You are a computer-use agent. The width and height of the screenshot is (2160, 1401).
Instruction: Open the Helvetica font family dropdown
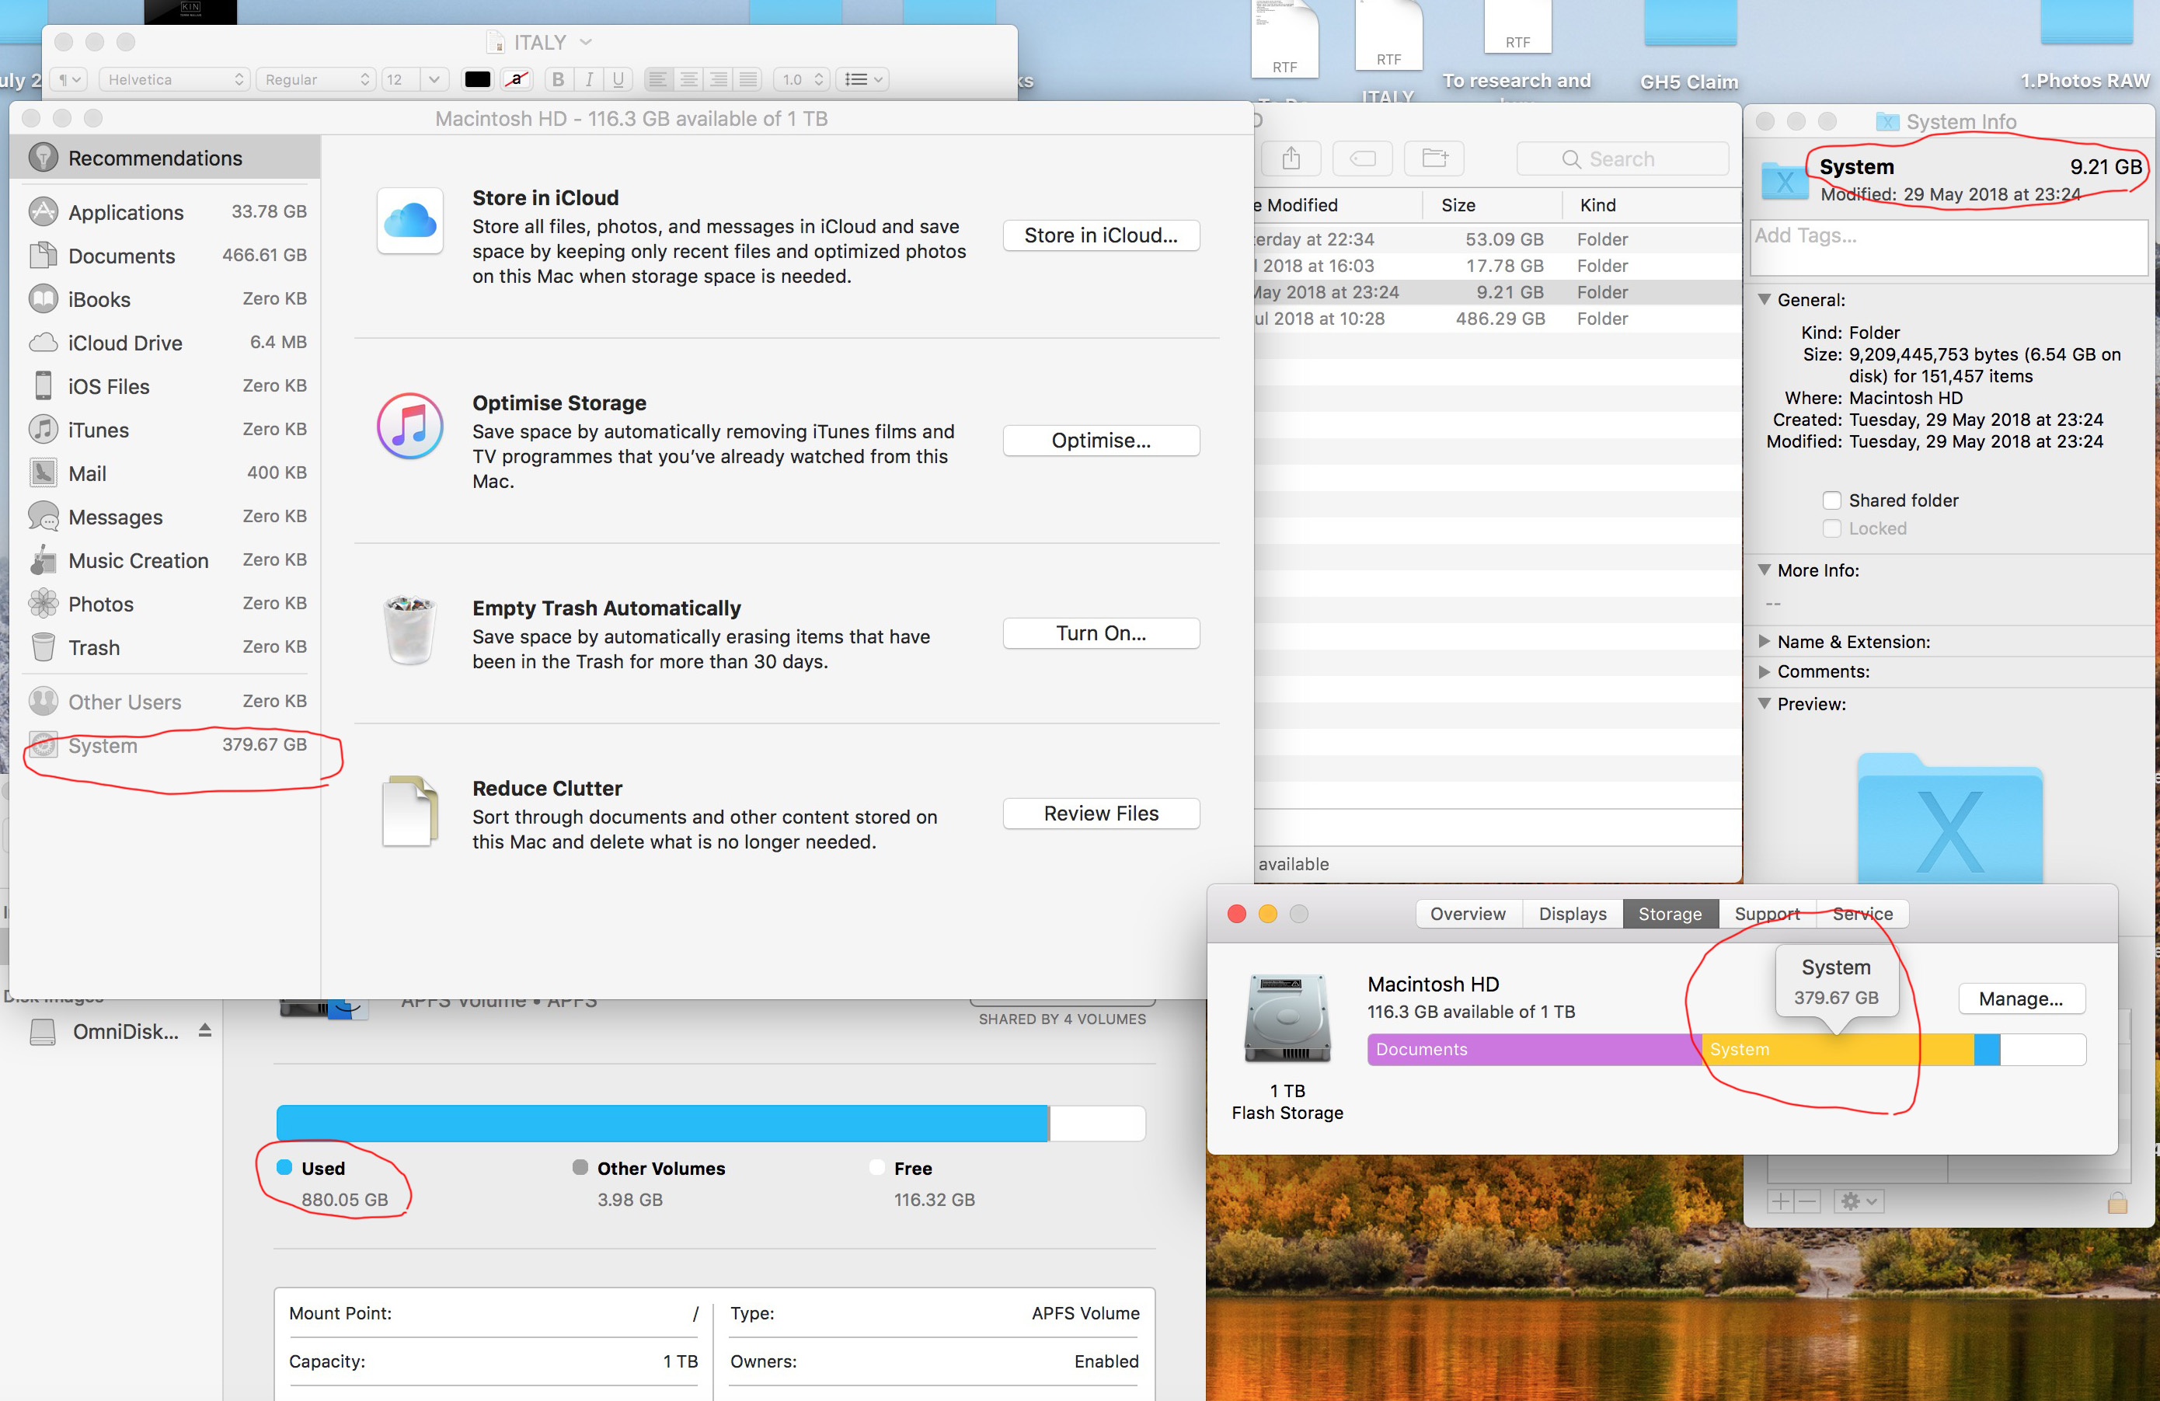tap(173, 80)
